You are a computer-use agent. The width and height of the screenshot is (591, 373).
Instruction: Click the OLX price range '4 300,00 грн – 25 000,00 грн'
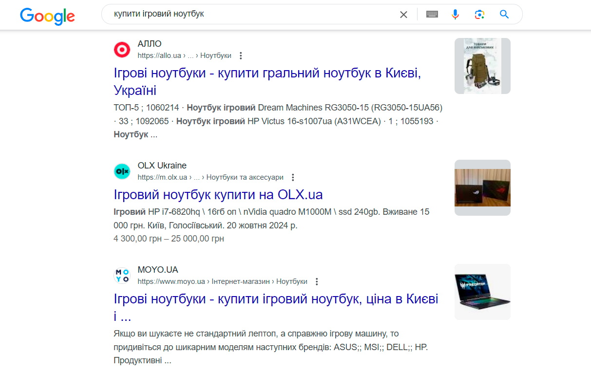point(169,239)
